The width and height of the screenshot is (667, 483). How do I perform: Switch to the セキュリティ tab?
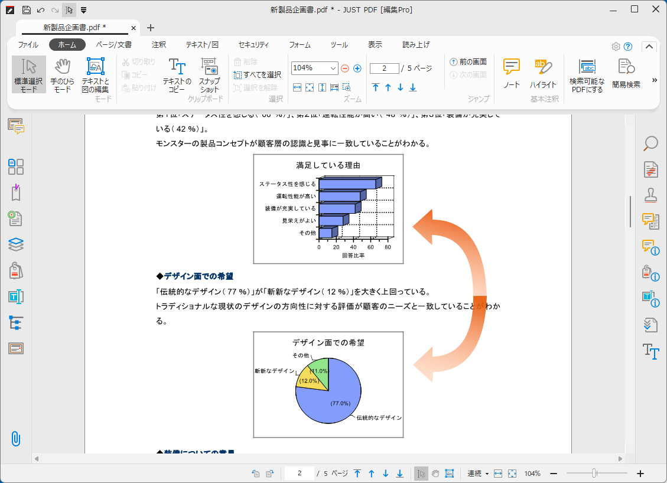(x=253, y=45)
